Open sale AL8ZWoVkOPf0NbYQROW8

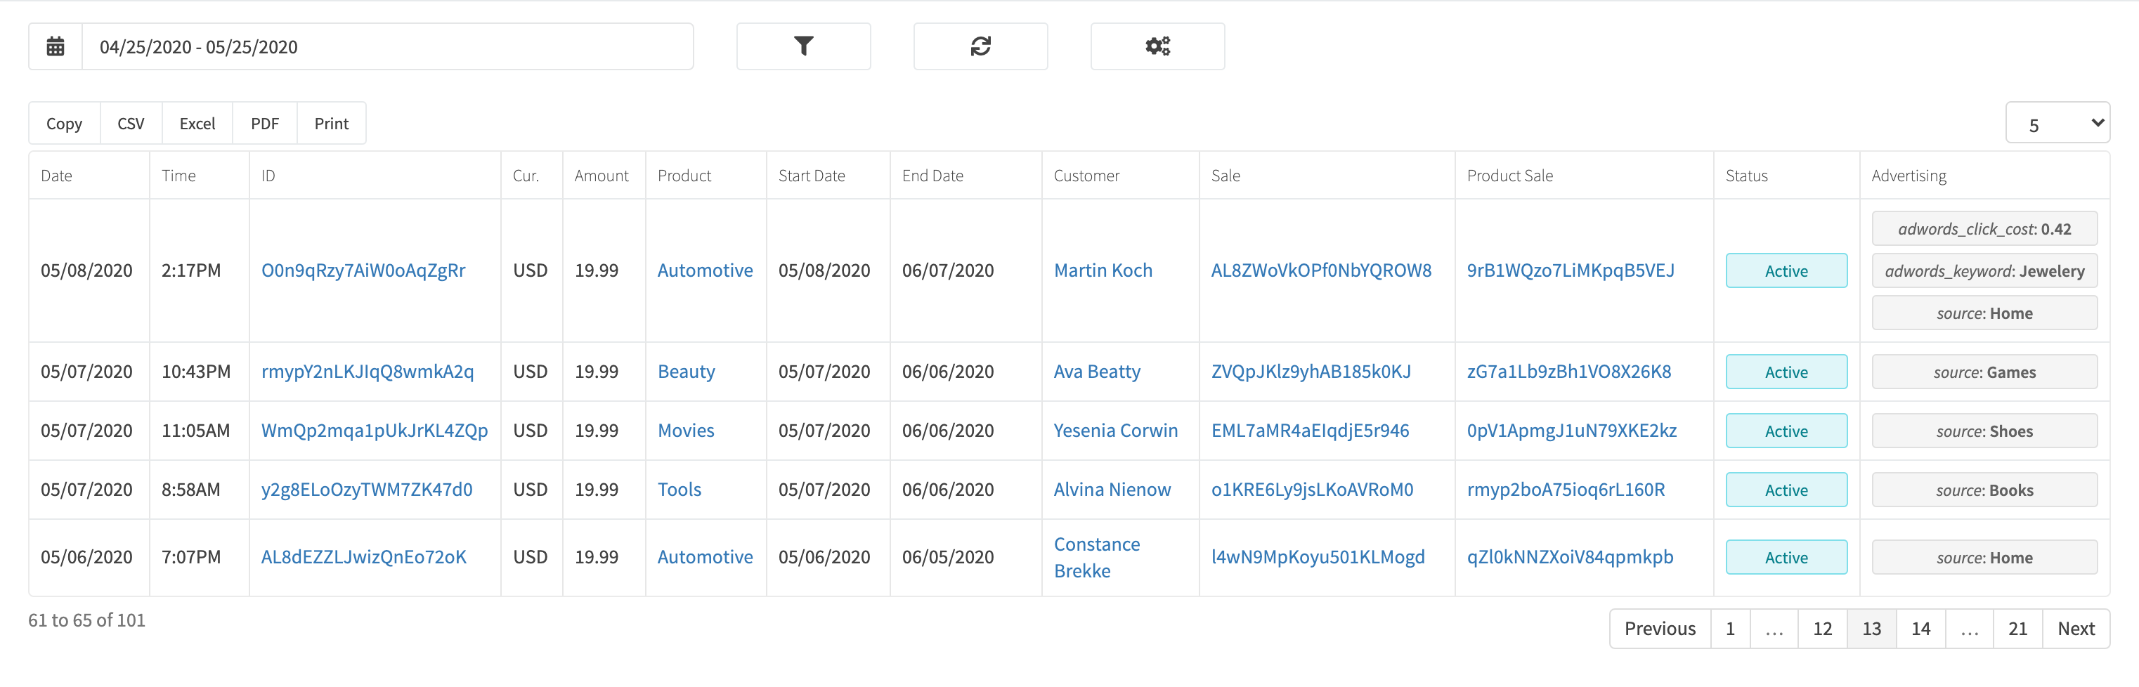(x=1321, y=270)
